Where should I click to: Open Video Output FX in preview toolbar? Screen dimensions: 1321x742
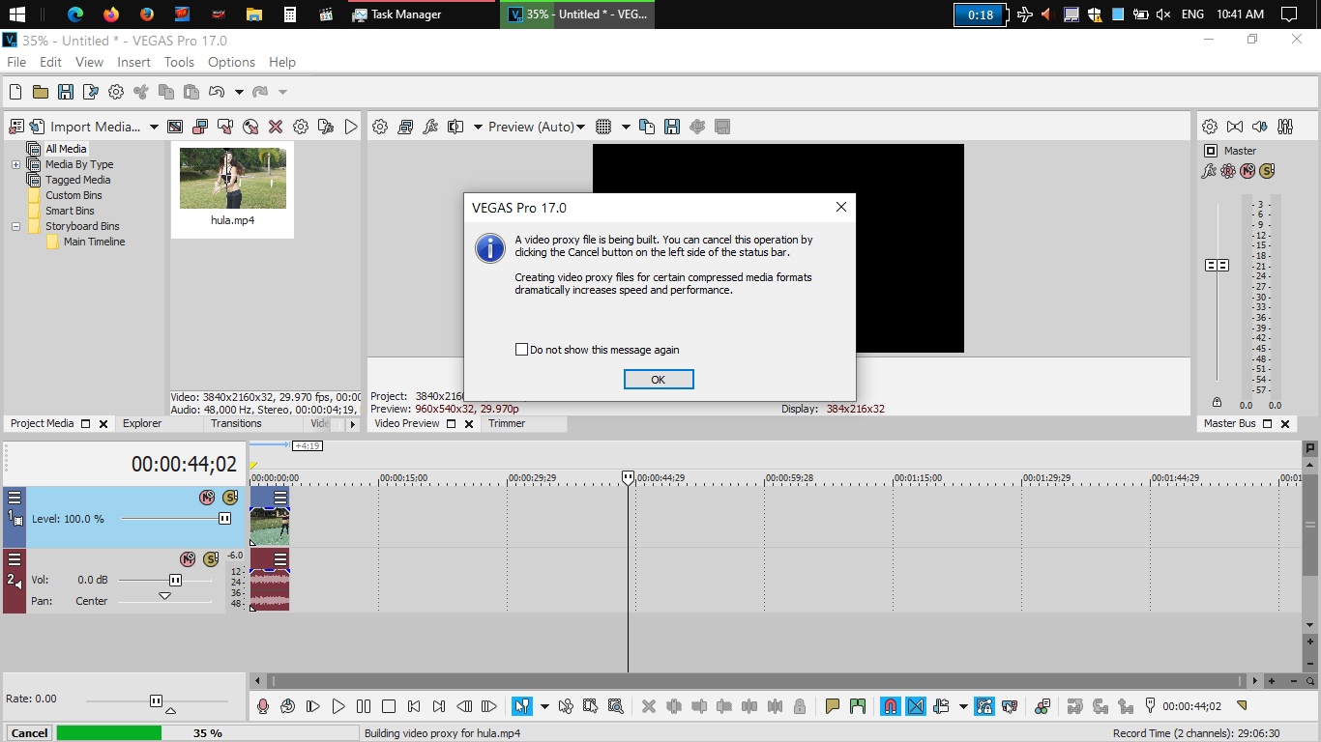(x=430, y=127)
